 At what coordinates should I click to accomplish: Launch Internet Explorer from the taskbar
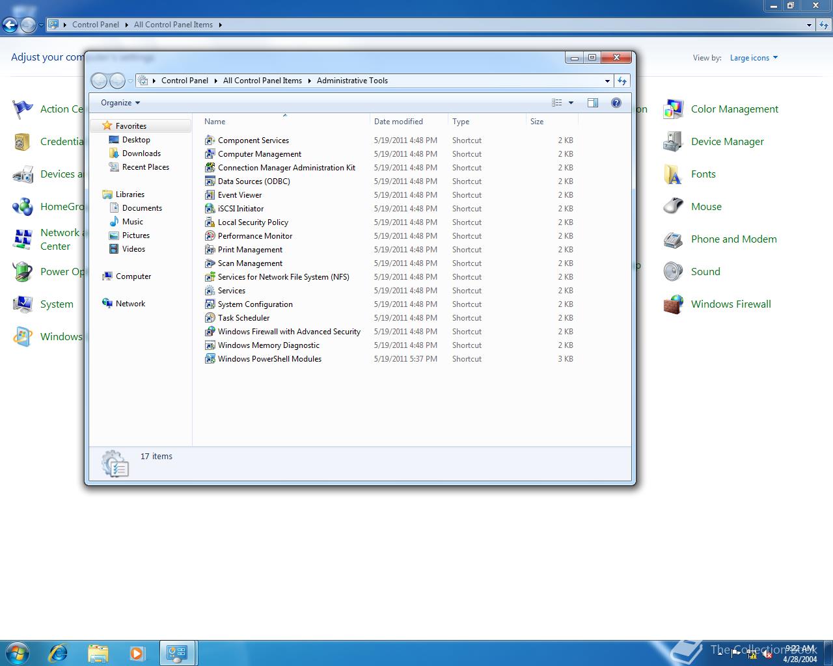pyautogui.click(x=58, y=653)
